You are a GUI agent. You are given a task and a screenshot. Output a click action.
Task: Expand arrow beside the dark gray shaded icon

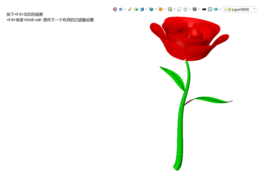pyautogui.click(x=199, y=9)
